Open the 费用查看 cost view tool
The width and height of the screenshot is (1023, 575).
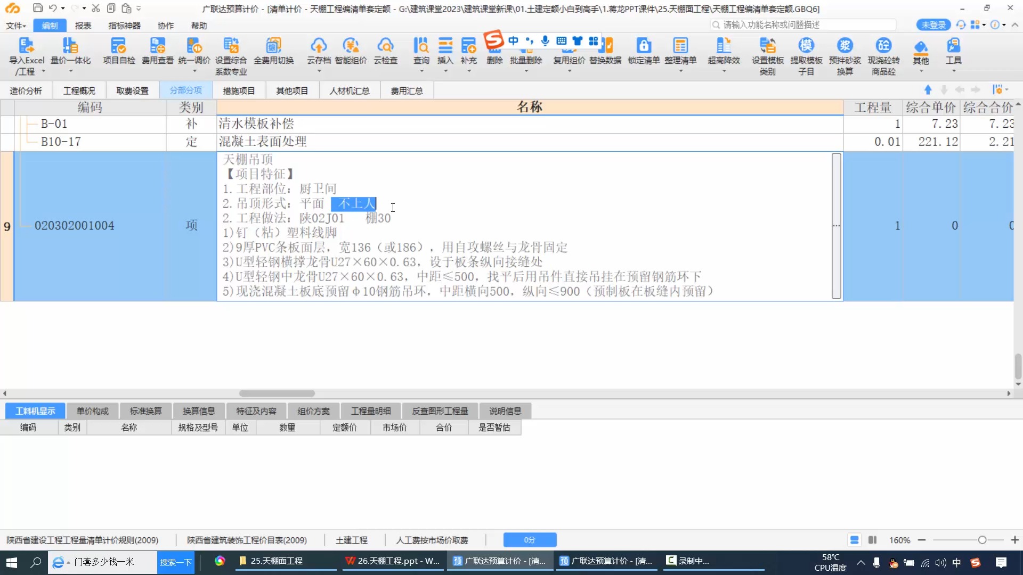157,53
